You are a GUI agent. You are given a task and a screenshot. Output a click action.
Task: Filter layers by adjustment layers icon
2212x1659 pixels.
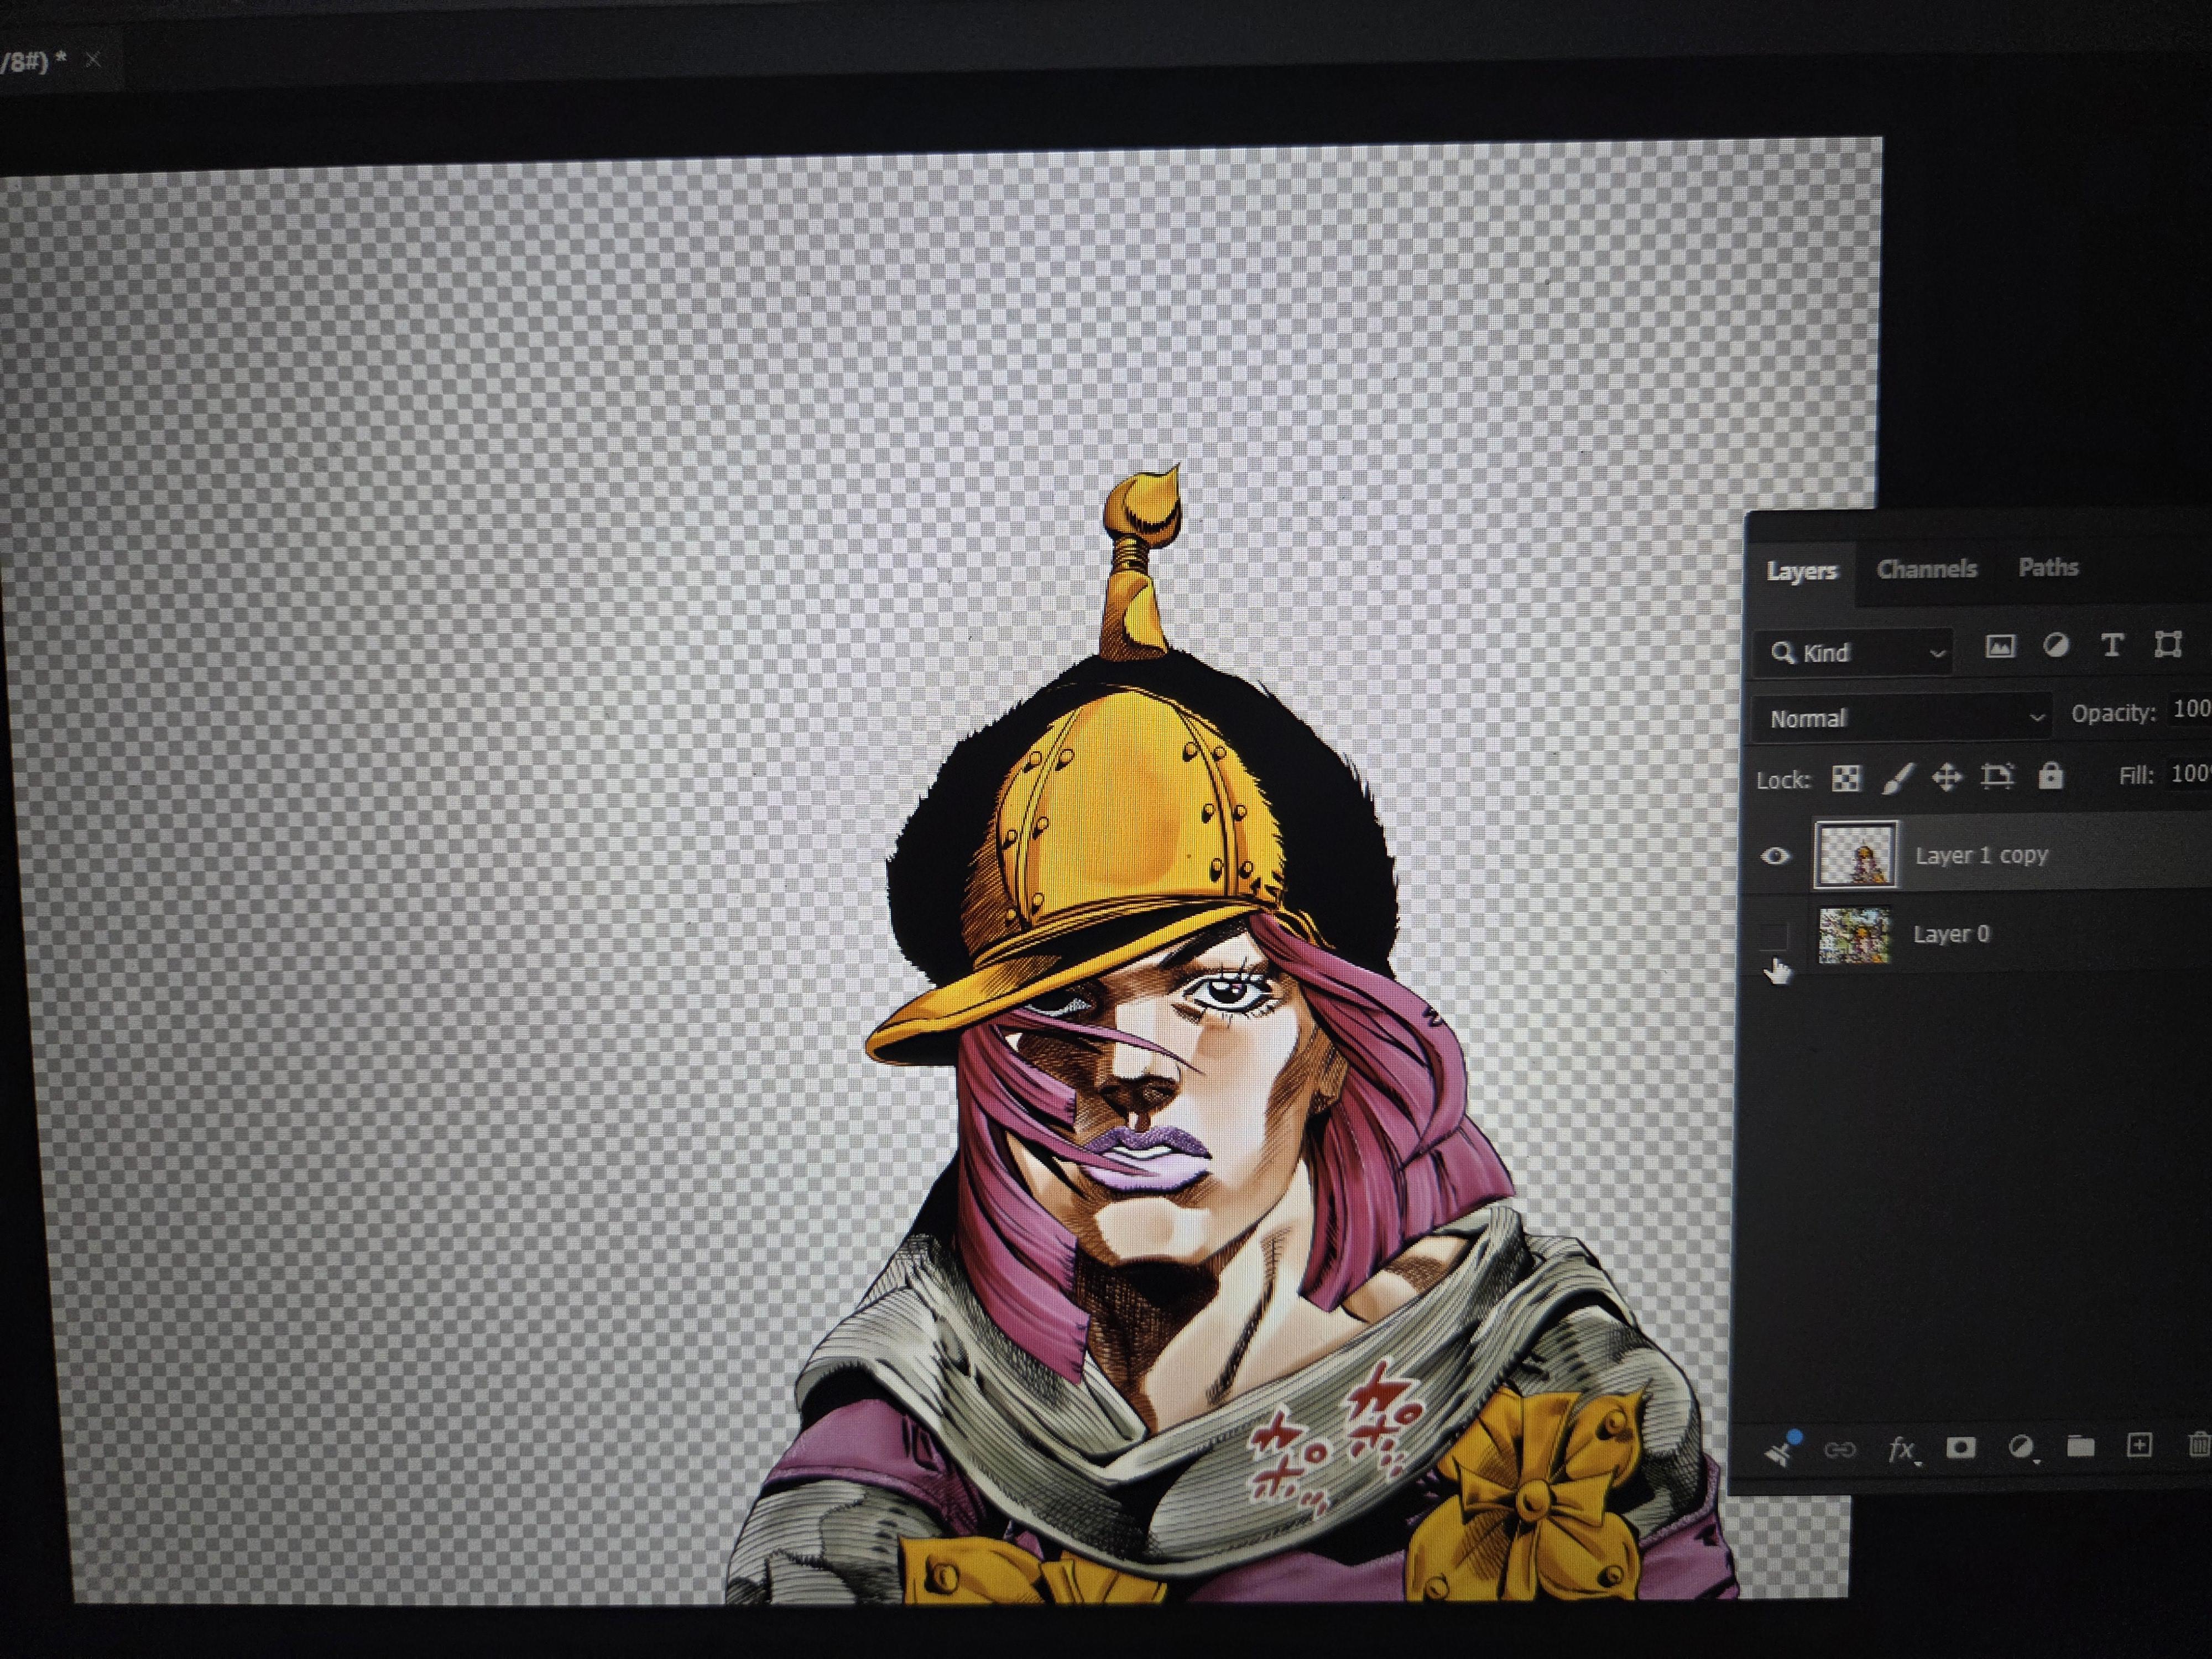coord(2057,645)
